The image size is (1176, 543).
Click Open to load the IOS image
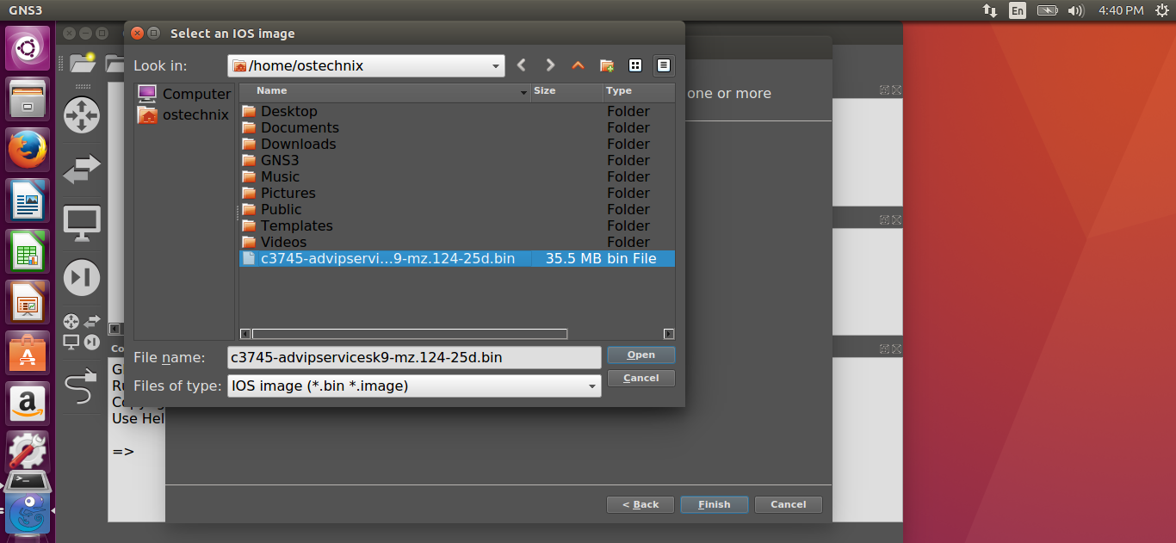[x=641, y=355]
